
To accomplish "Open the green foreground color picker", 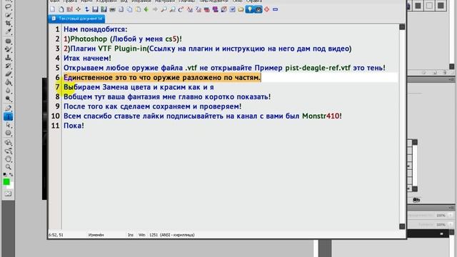I will coord(6,182).
